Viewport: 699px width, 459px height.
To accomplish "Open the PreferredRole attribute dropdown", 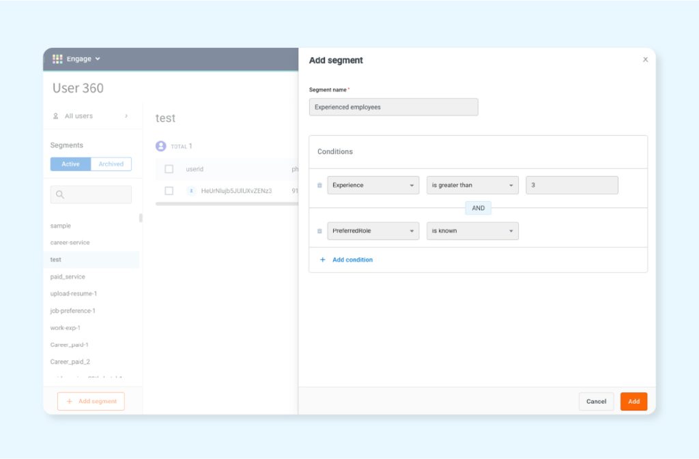I will click(373, 231).
